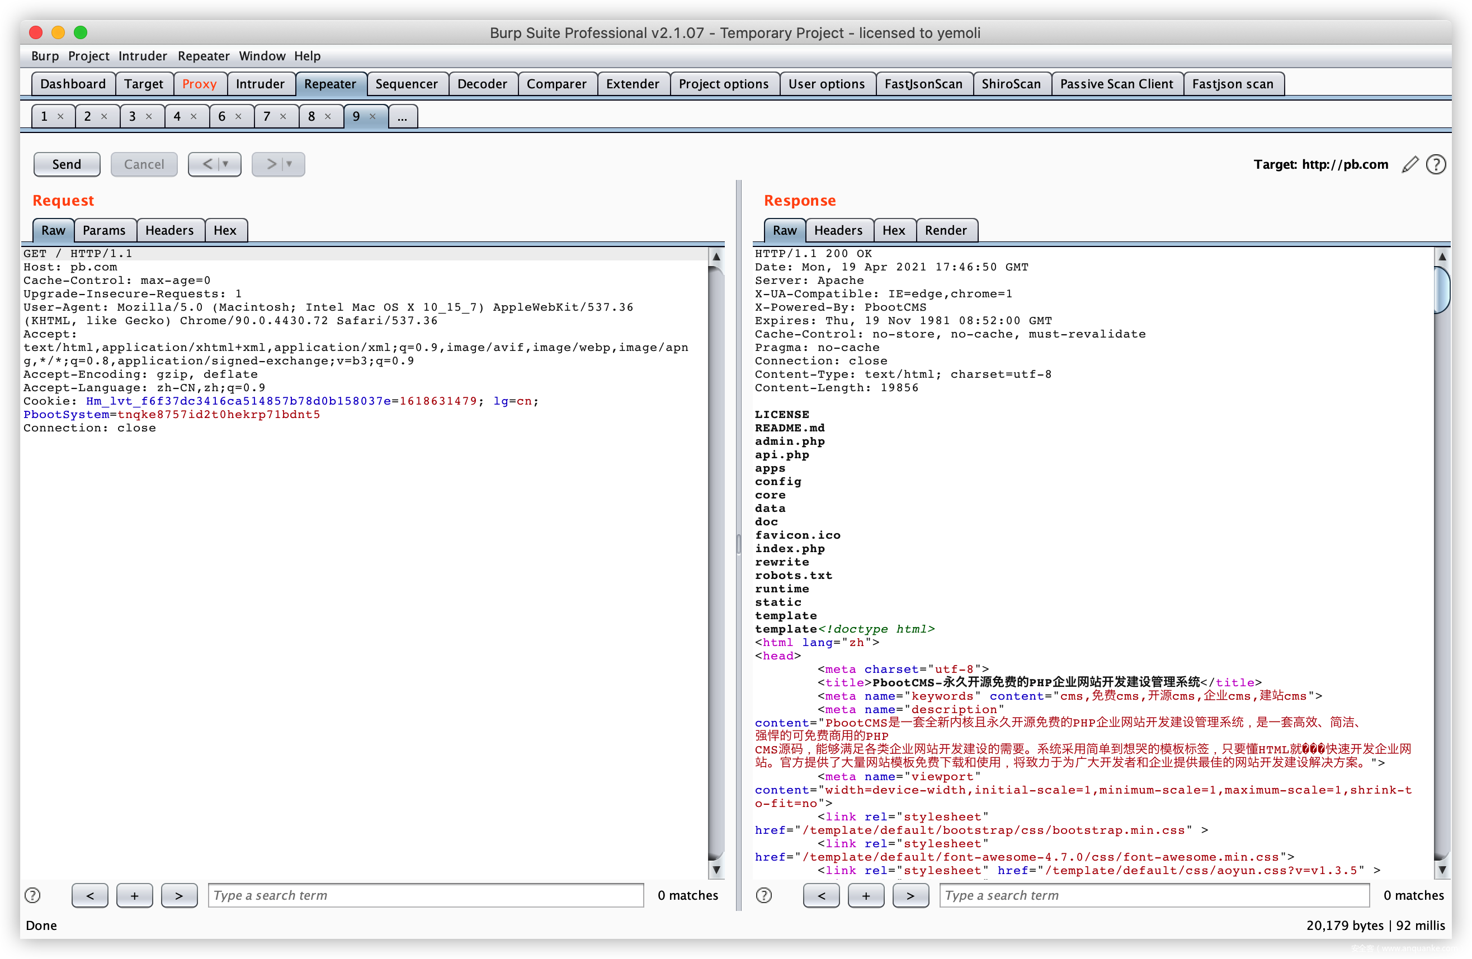1472x959 pixels.
Task: Close Repeater tab 9 with its x
Action: pyautogui.click(x=373, y=116)
